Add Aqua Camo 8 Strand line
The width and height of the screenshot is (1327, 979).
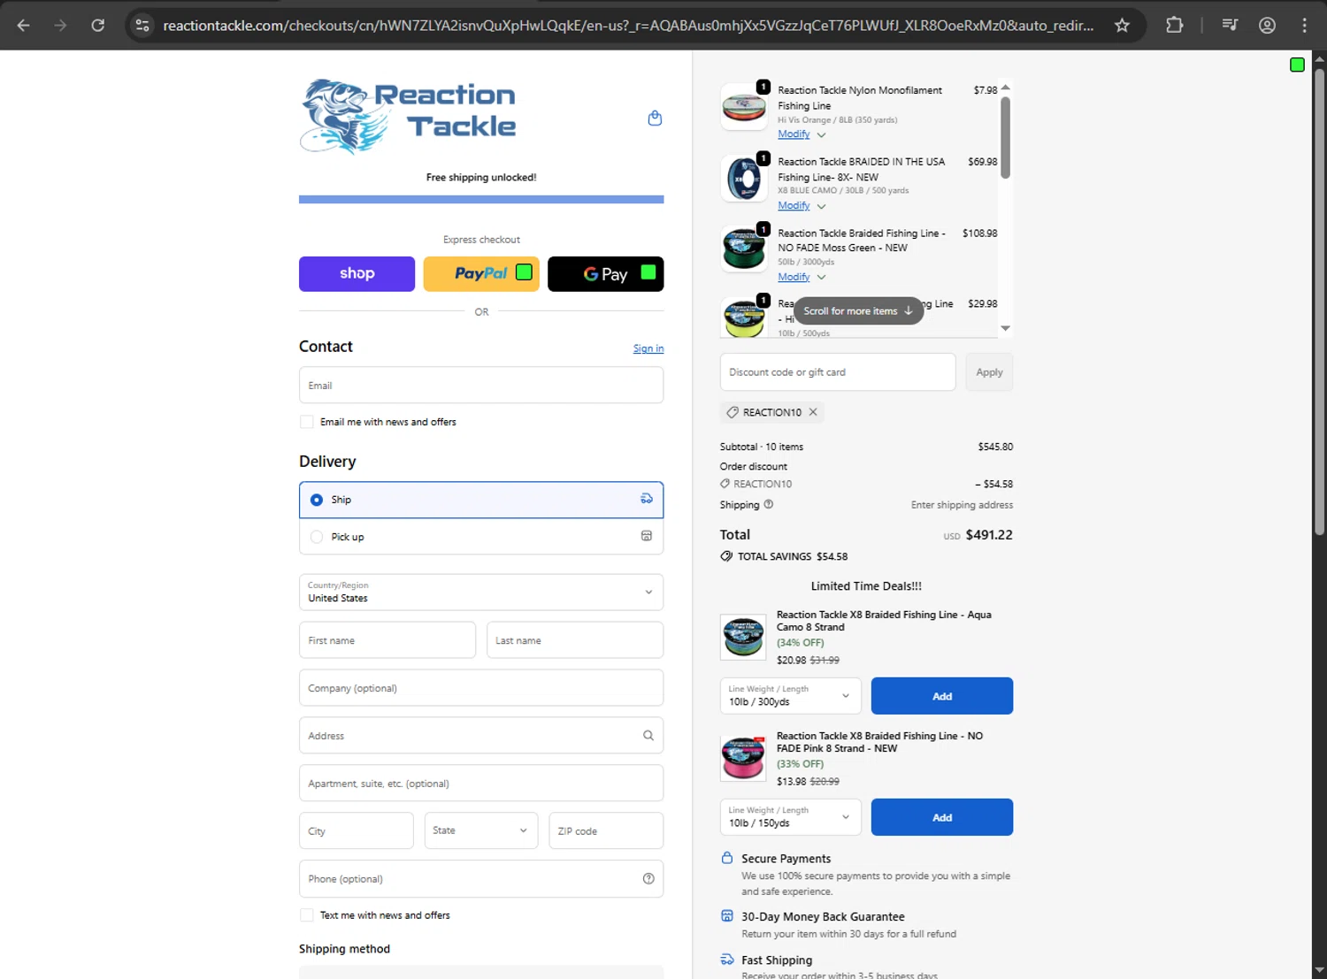[x=942, y=696]
